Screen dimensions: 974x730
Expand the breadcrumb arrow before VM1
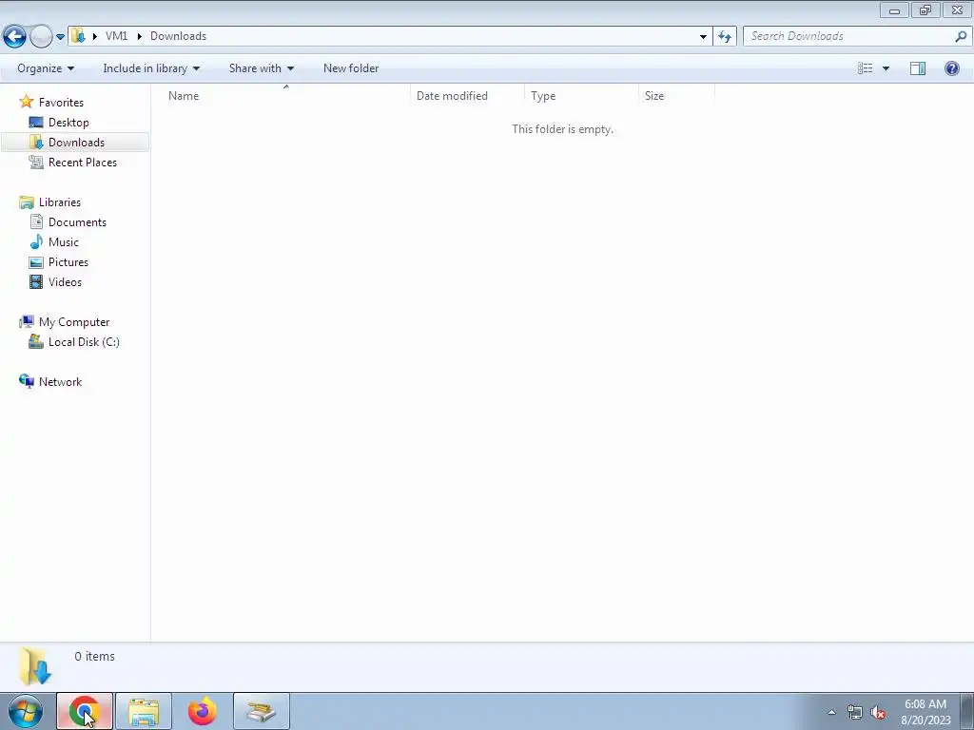[95, 37]
